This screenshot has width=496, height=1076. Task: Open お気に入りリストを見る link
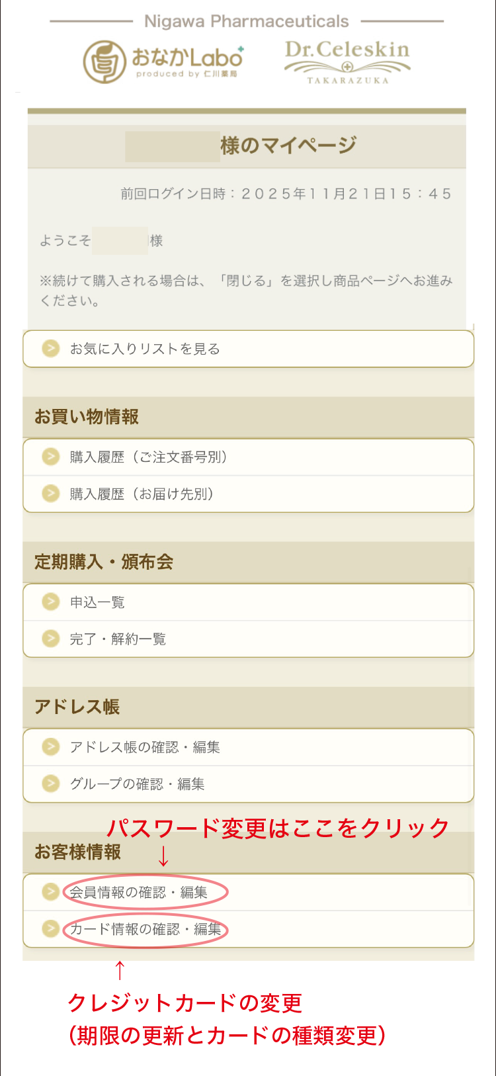coord(145,349)
